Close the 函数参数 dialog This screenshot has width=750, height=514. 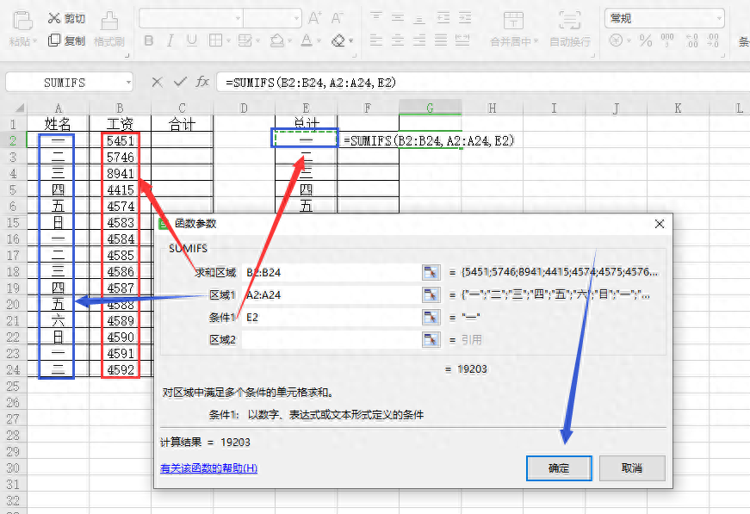tap(659, 224)
